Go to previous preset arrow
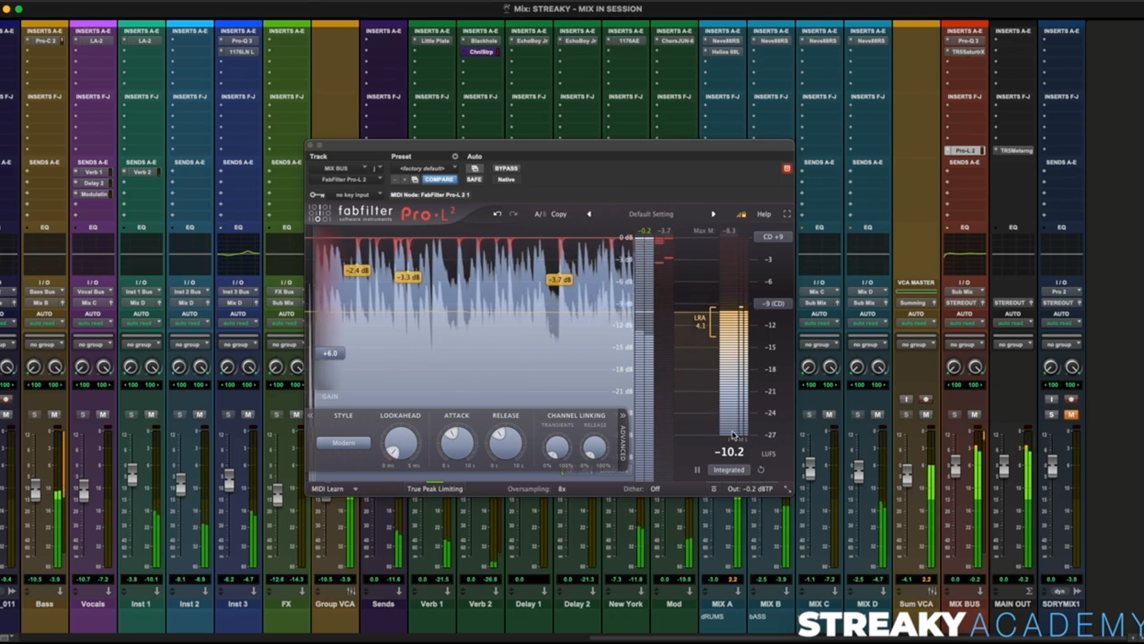Image resolution: width=1144 pixels, height=644 pixels. [x=589, y=214]
